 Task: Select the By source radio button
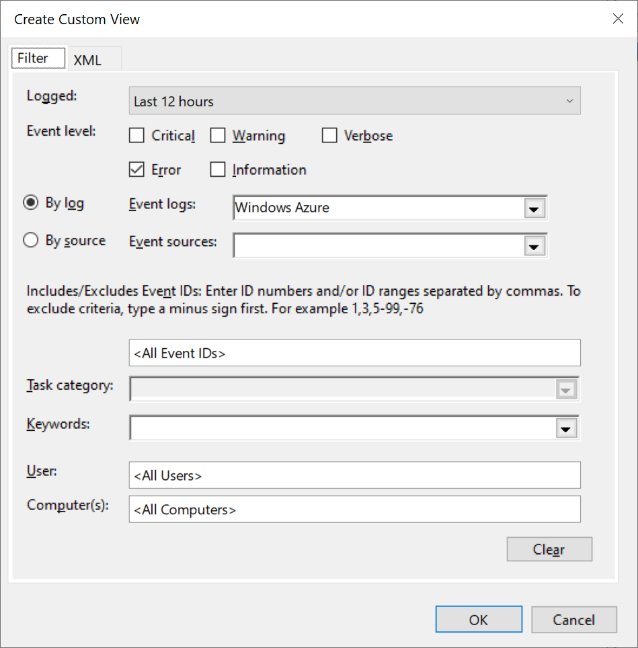(30, 240)
